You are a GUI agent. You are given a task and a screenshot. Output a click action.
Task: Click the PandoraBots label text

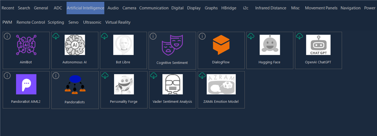pos(74,102)
